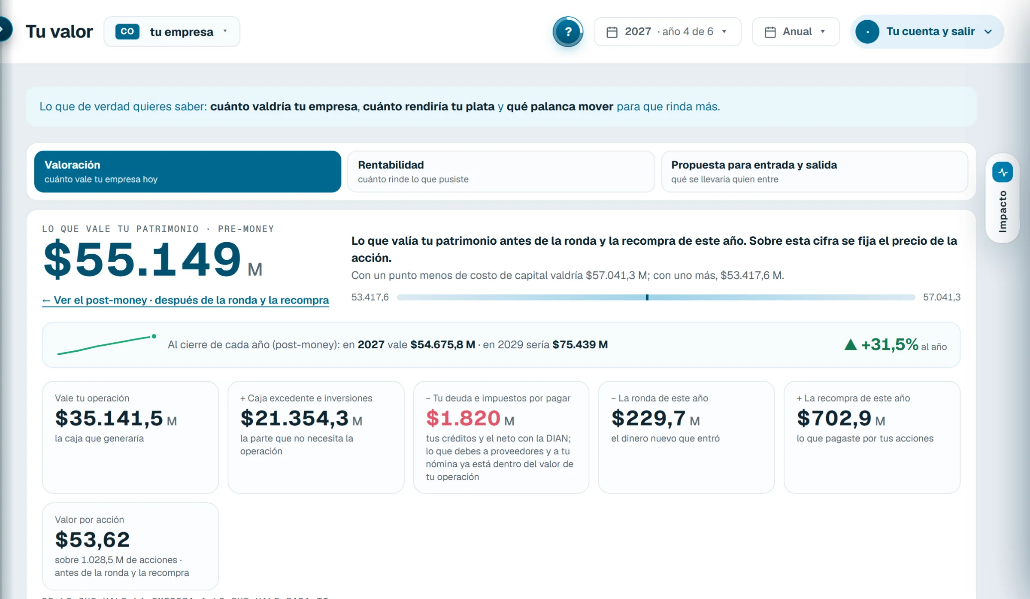The width and height of the screenshot is (1030, 599).
Task: Open the vertical Impacto side panel
Action: point(1003,198)
